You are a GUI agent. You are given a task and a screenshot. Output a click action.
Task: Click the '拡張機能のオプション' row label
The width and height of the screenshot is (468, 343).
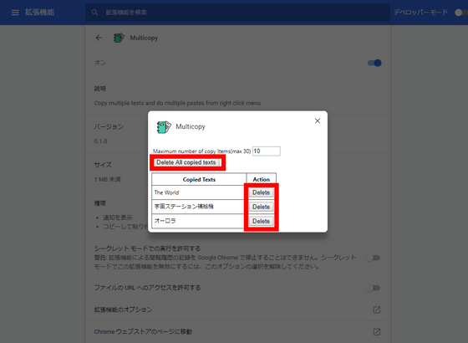[124, 310]
